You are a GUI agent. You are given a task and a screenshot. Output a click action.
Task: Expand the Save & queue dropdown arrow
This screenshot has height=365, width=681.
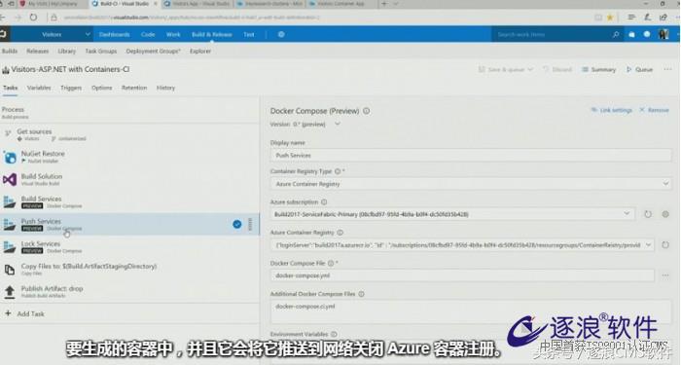pos(530,69)
